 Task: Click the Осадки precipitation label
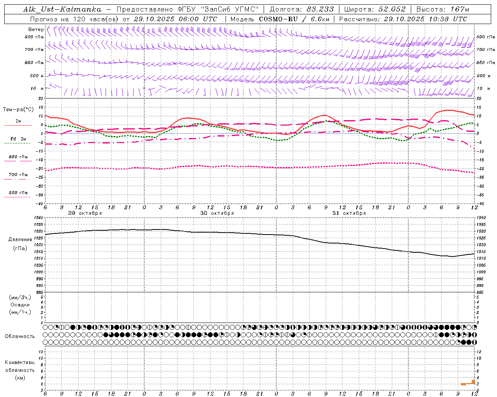[x=20, y=305]
